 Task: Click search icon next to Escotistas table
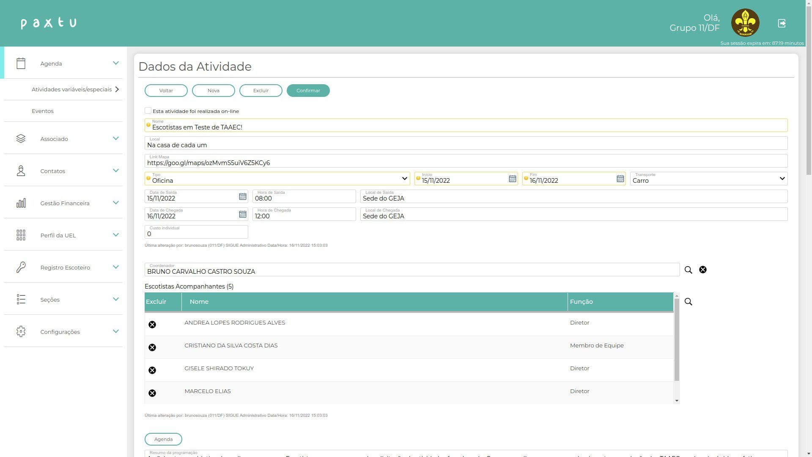tap(688, 302)
